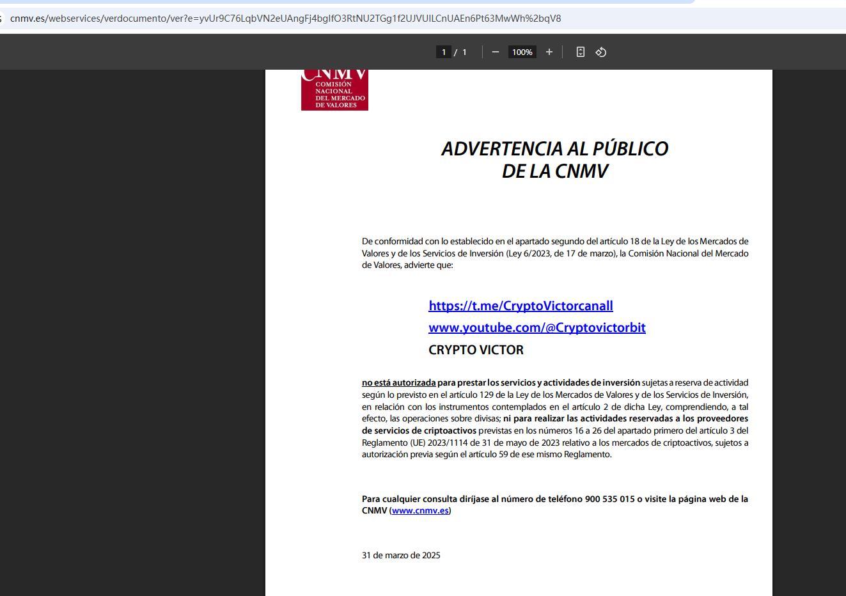Visit the www.cnmv.es link
The image size is (846, 596).
click(420, 510)
